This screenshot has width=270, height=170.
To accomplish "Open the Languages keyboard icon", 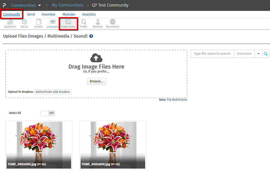I will click(52, 24).
